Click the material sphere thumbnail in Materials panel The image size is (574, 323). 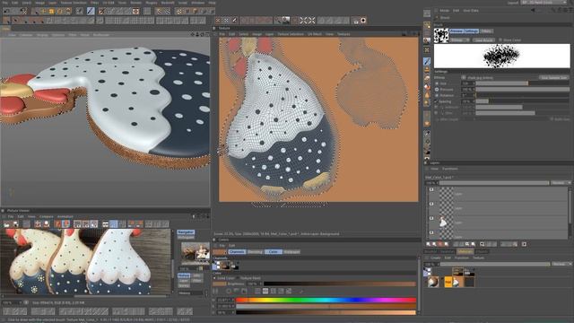click(433, 282)
